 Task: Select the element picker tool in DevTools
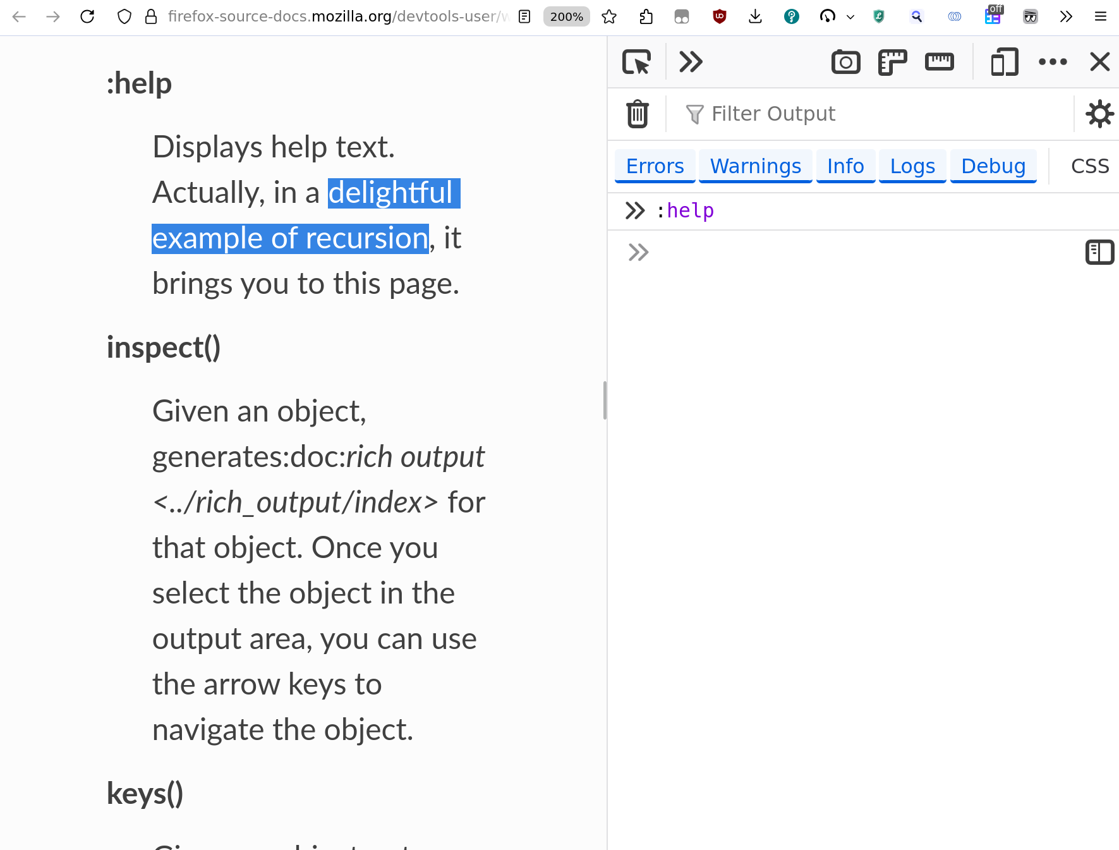click(x=637, y=62)
